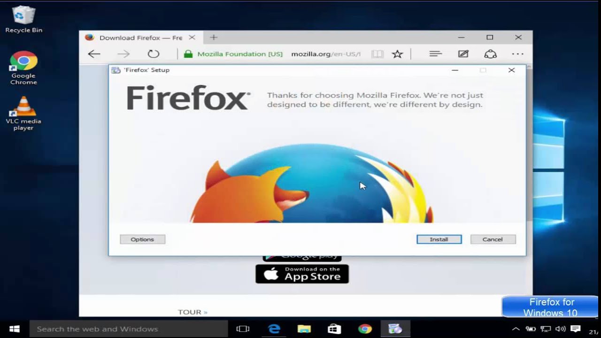Make a Web Note in Edge

point(463,54)
